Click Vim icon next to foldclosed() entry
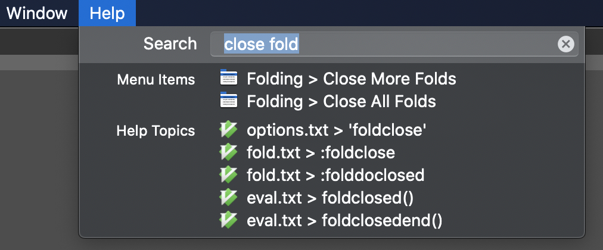 pos(228,197)
